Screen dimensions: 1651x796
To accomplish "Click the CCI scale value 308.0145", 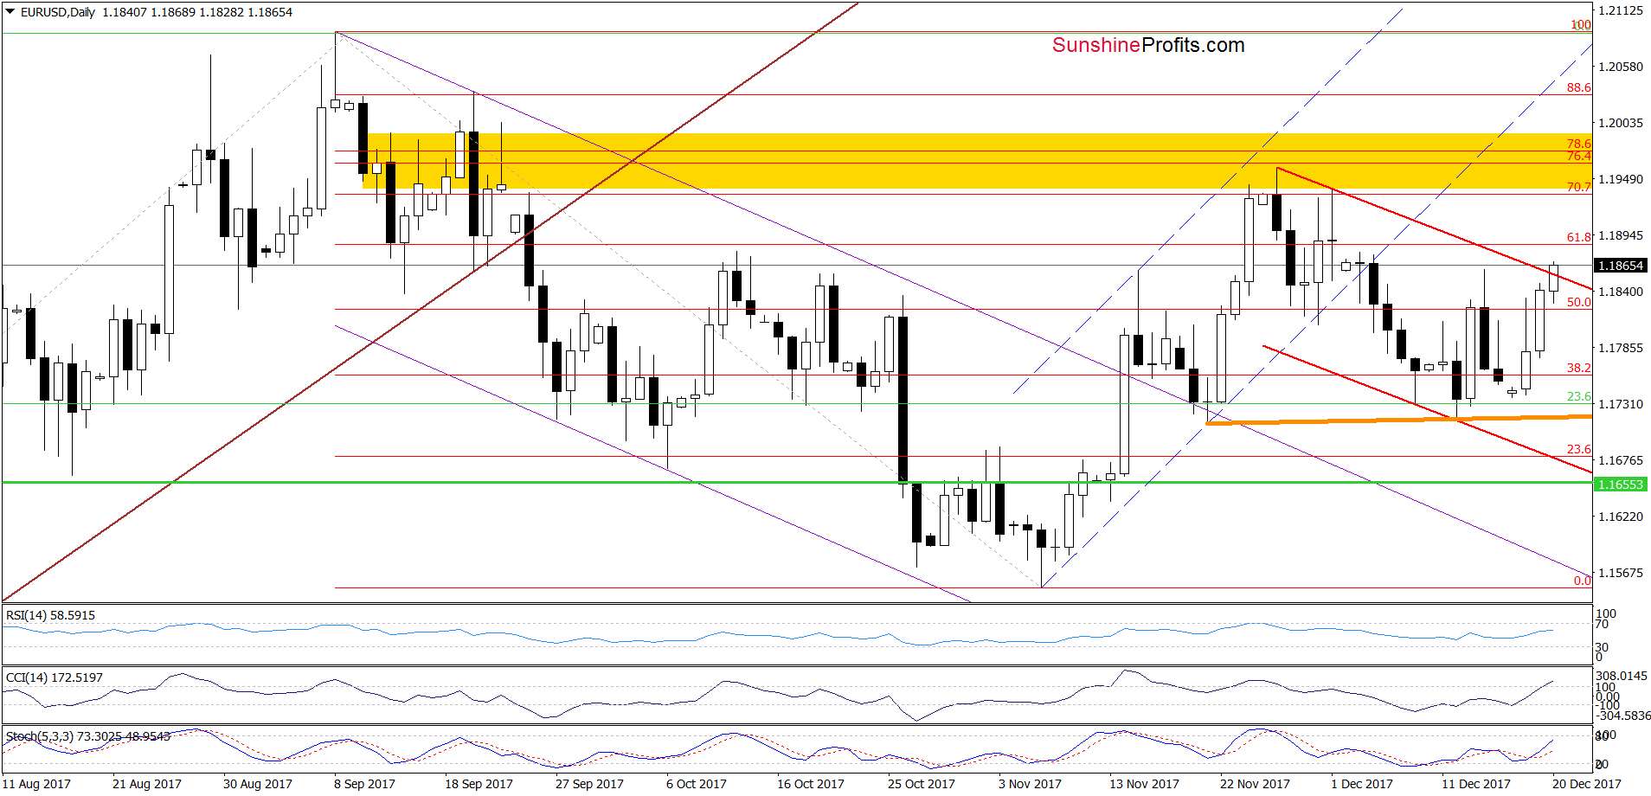I will 1622,676.
